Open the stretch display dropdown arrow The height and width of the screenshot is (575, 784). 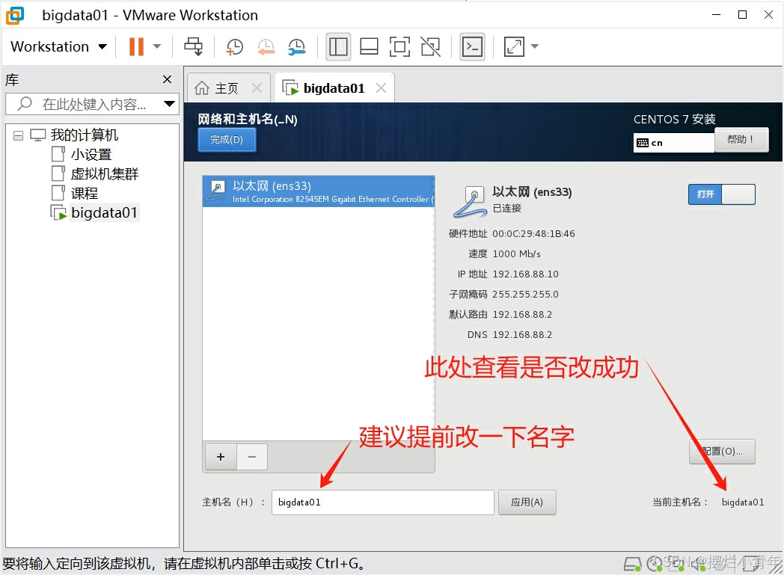point(534,46)
